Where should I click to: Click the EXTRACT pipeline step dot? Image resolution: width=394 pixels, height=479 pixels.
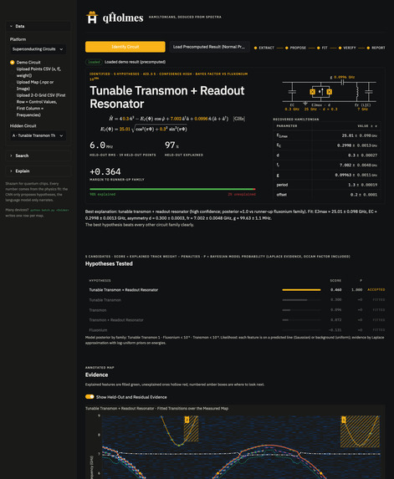click(255, 48)
